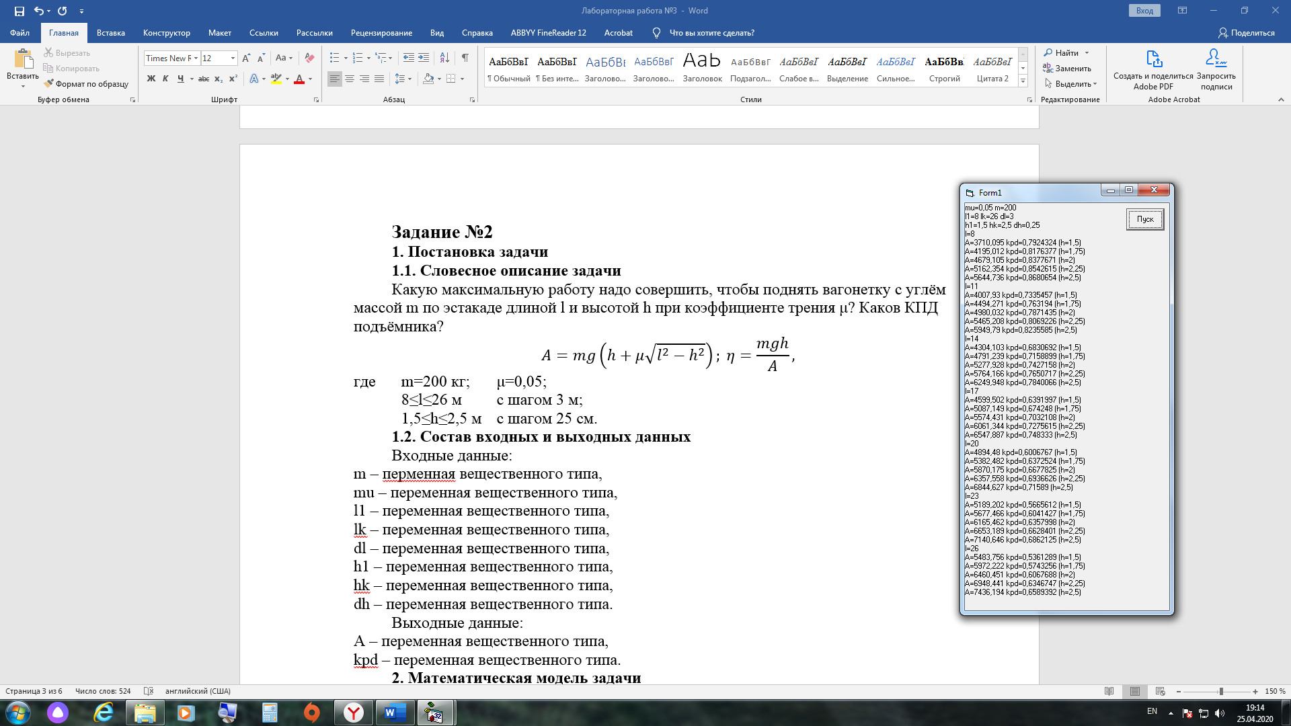Center-align the paragraph

(350, 79)
